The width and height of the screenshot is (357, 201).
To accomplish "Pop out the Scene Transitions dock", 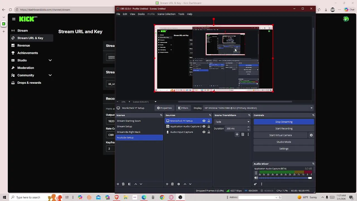I will tap(249, 115).
